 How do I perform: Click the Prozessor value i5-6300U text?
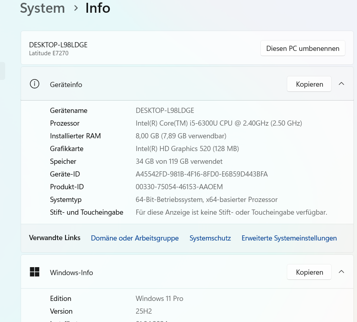(219, 123)
